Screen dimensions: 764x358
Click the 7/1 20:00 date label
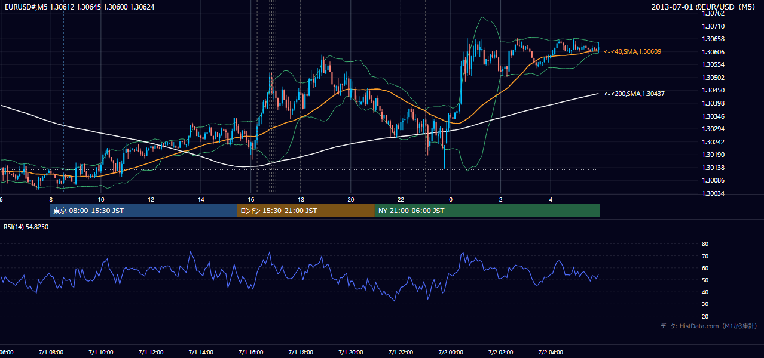351,353
